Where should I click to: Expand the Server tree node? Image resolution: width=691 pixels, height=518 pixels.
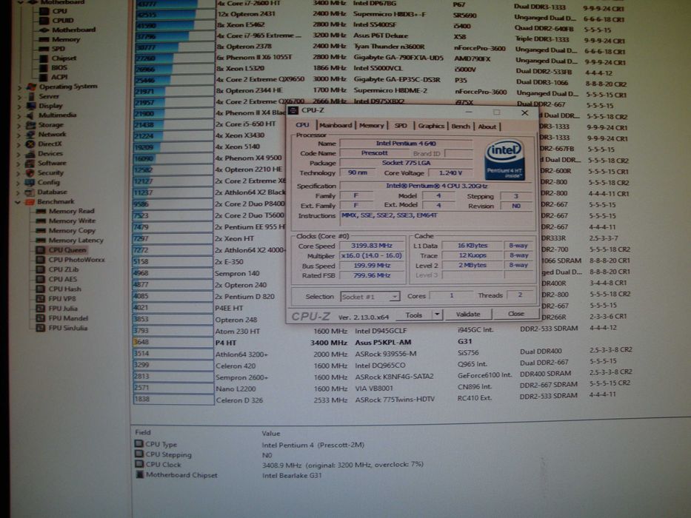19,97
